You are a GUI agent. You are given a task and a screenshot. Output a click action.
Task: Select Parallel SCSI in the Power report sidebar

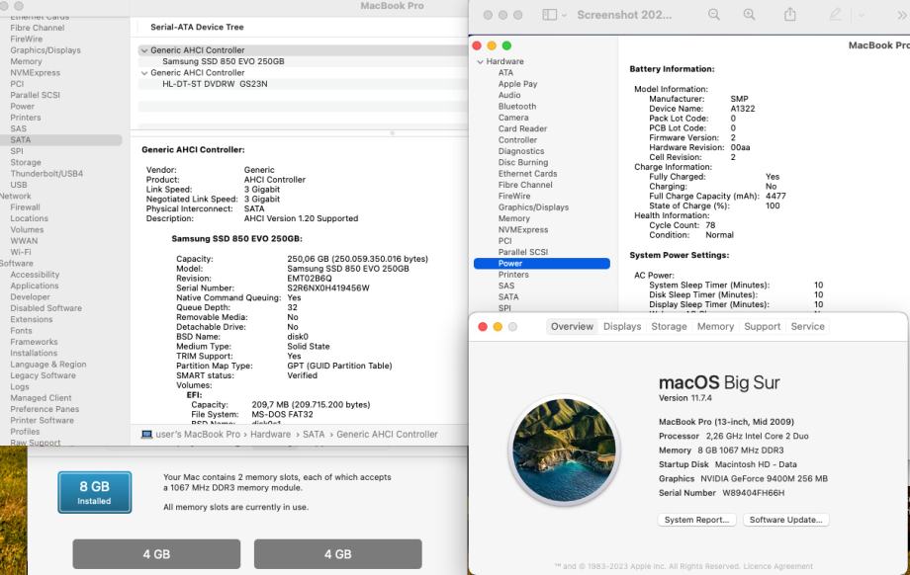click(523, 252)
